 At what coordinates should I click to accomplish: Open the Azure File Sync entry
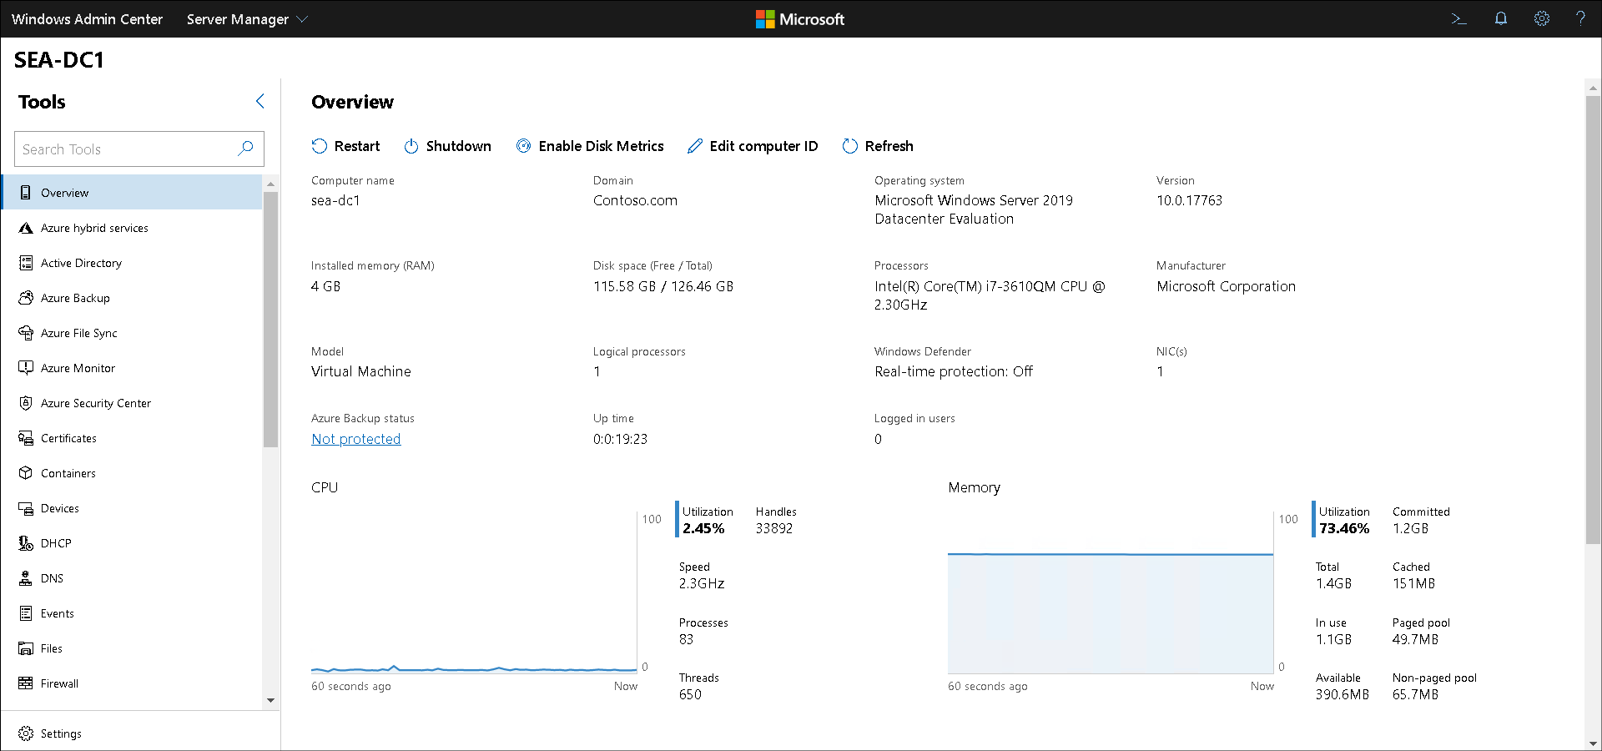[78, 332]
